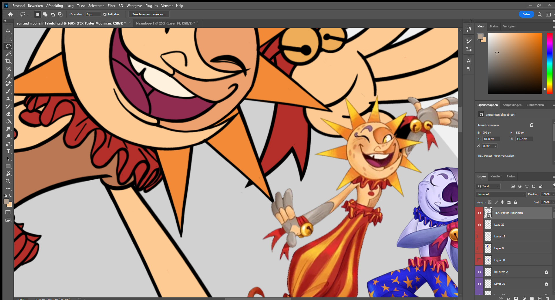
Task: Select the Frame tool
Action: [x=8, y=69]
